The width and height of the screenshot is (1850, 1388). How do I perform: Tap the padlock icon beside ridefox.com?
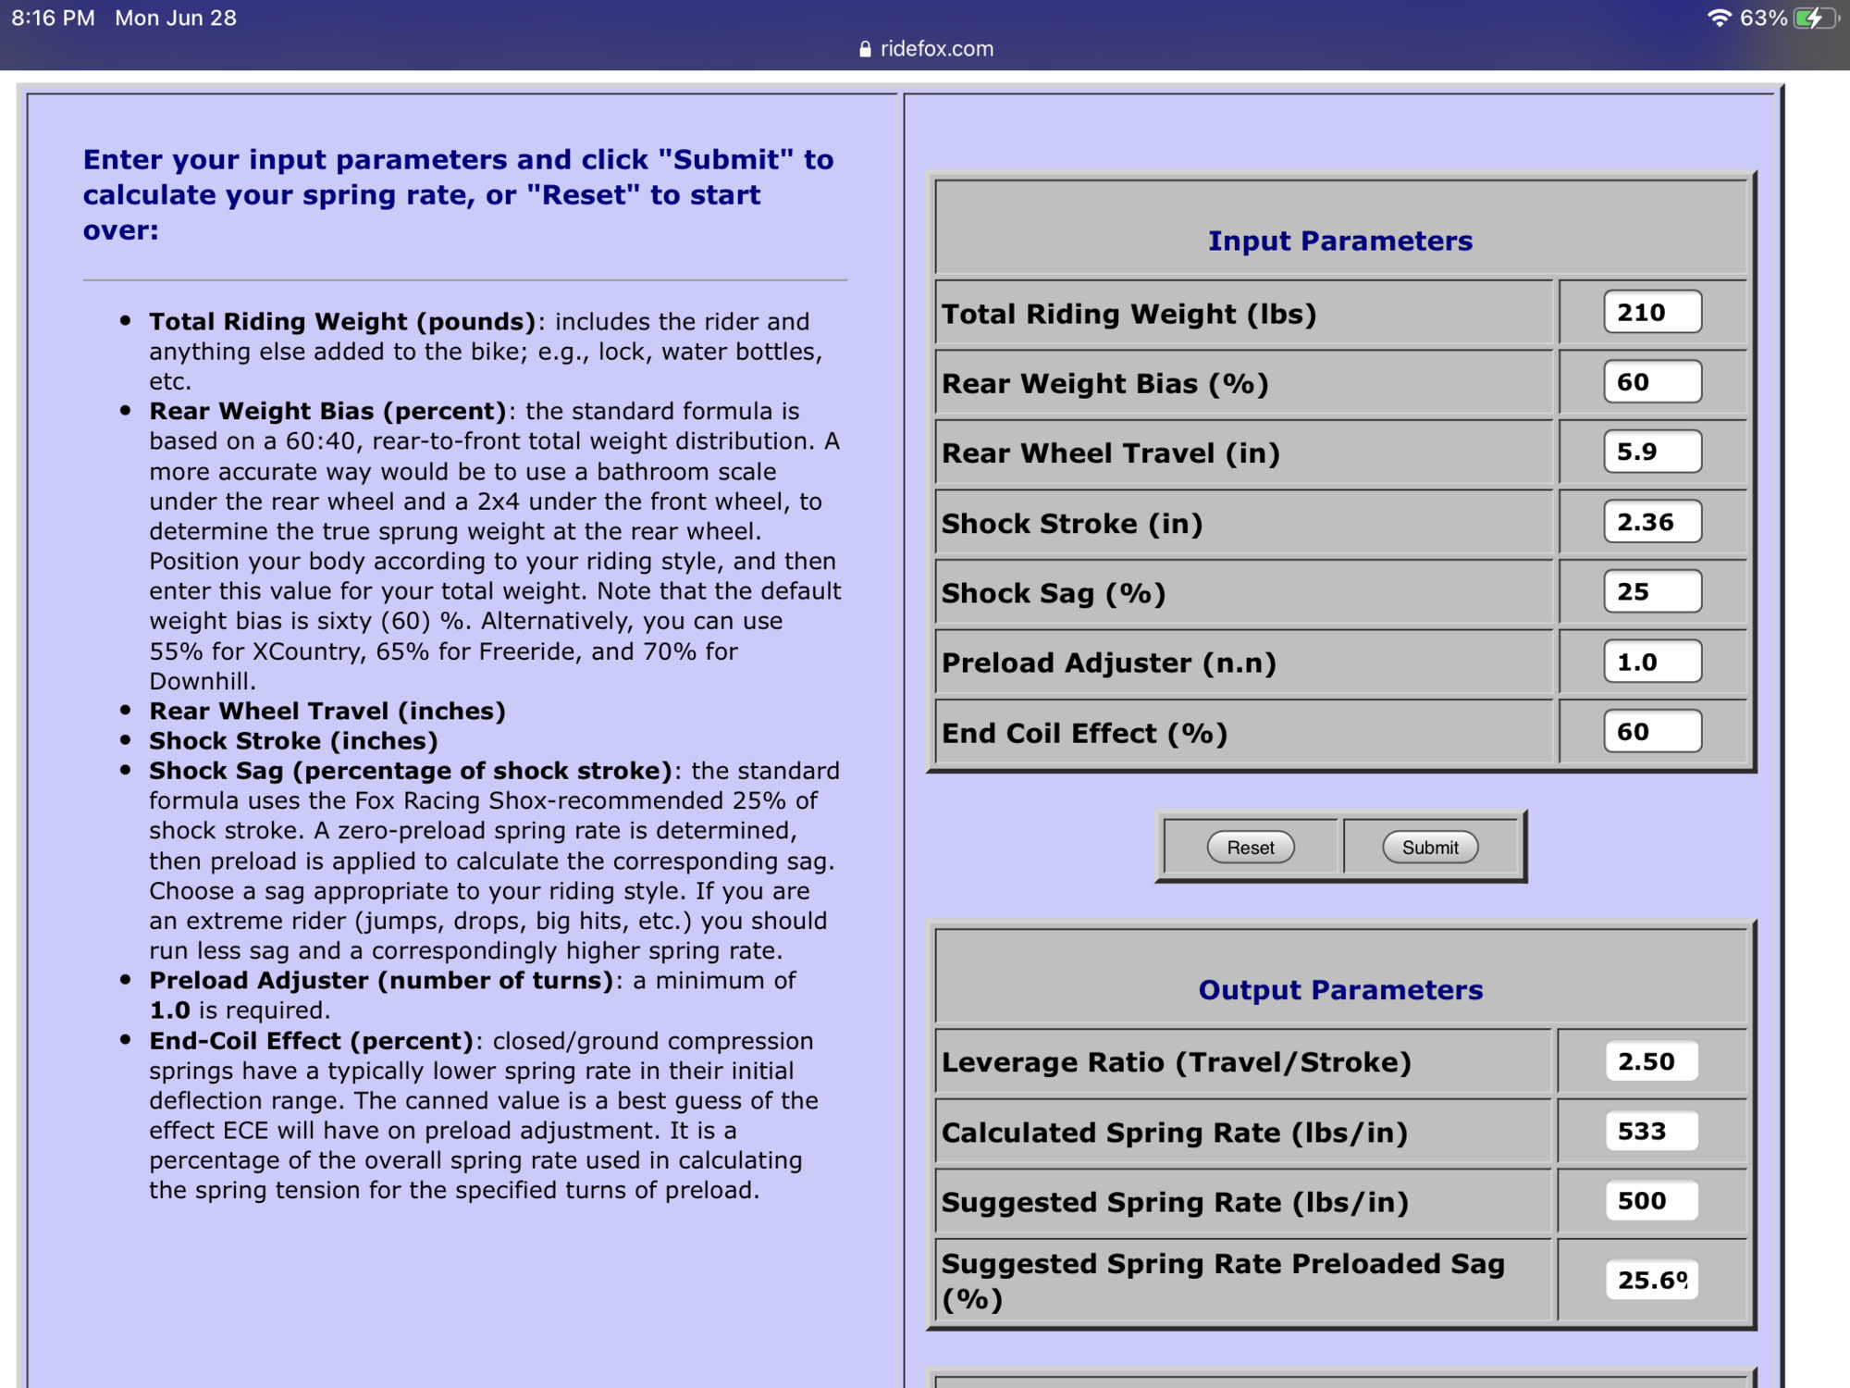[x=865, y=49]
